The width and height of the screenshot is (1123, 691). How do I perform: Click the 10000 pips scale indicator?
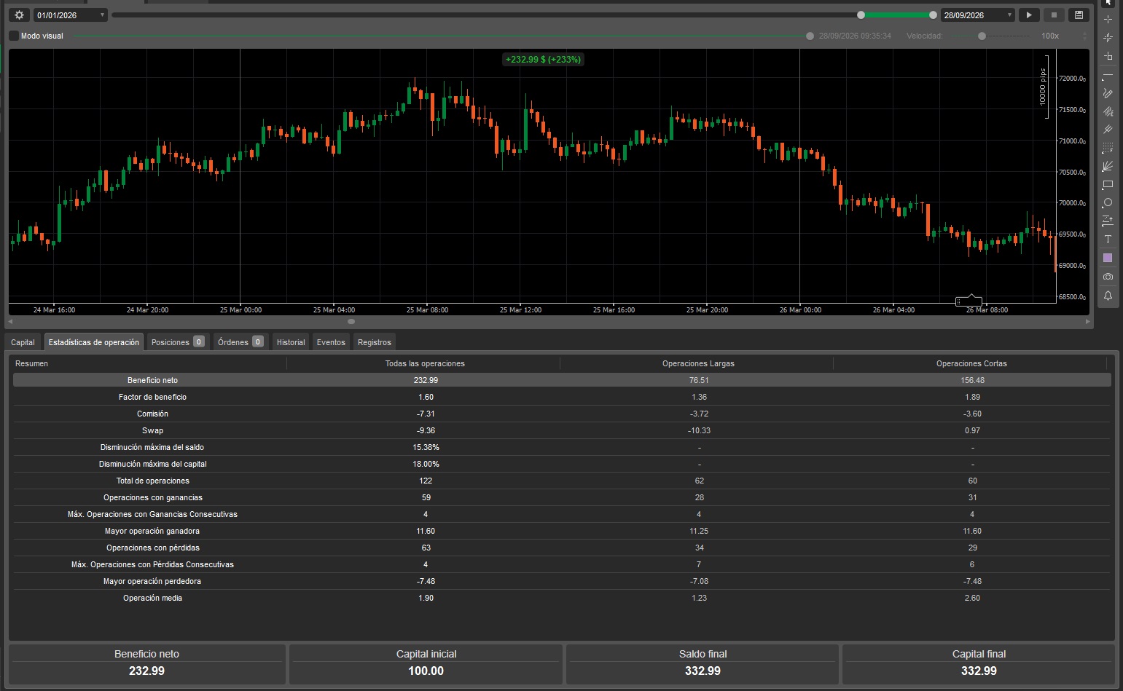(1044, 87)
